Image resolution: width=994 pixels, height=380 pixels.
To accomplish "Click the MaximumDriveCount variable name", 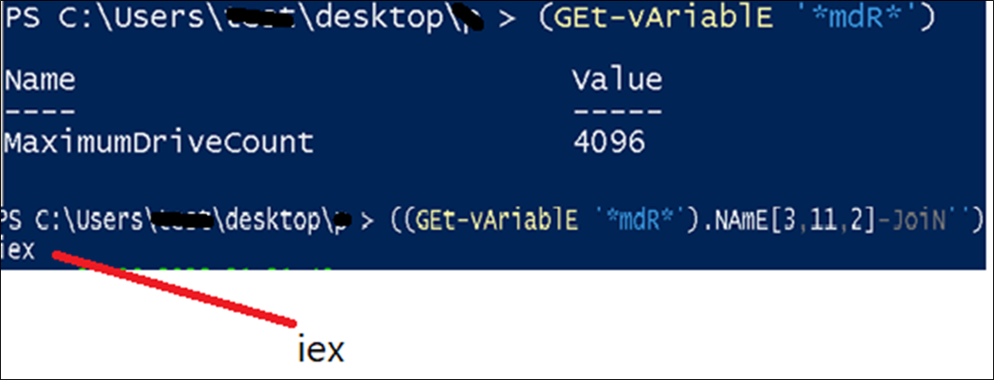I will (x=158, y=140).
